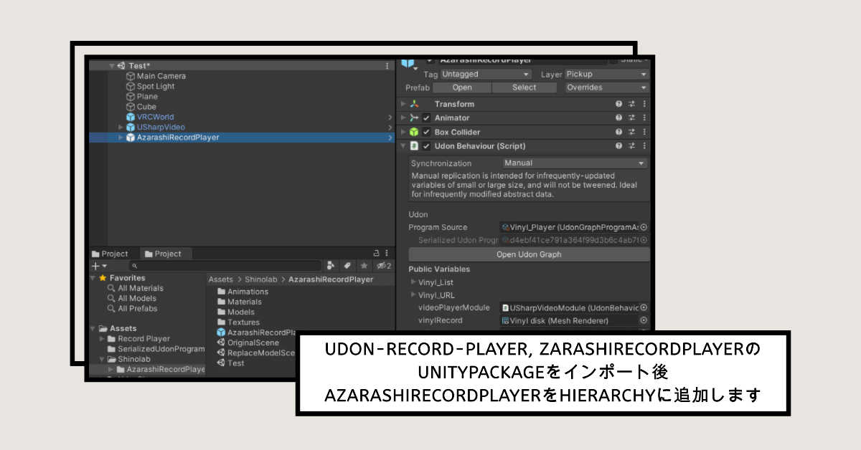
Task: Click the prefab Select button
Action: [524, 87]
